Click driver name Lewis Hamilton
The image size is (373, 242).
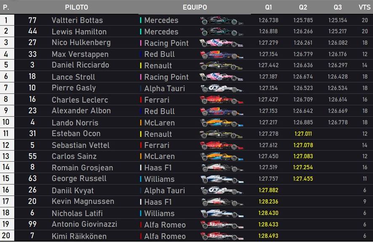(79, 32)
